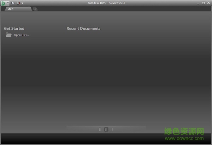The width and height of the screenshot is (212, 145).
Task: Expand the Customize Quick Access Toolbar arrow
Action: [22, 3]
